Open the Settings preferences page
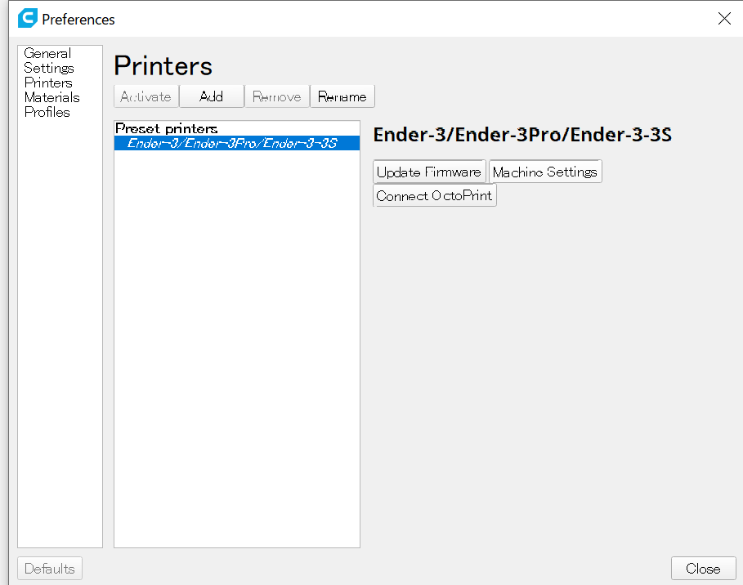This screenshot has height=585, width=743. (x=49, y=68)
